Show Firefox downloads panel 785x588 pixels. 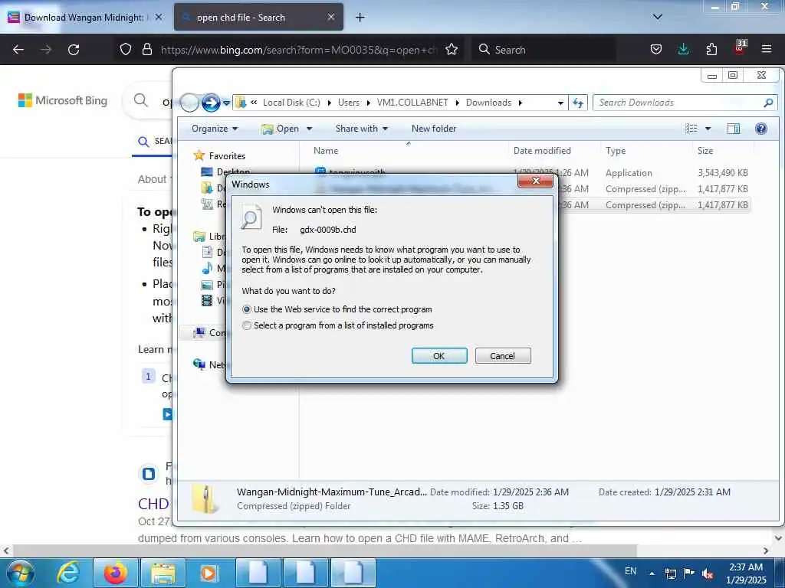pyautogui.click(x=683, y=50)
